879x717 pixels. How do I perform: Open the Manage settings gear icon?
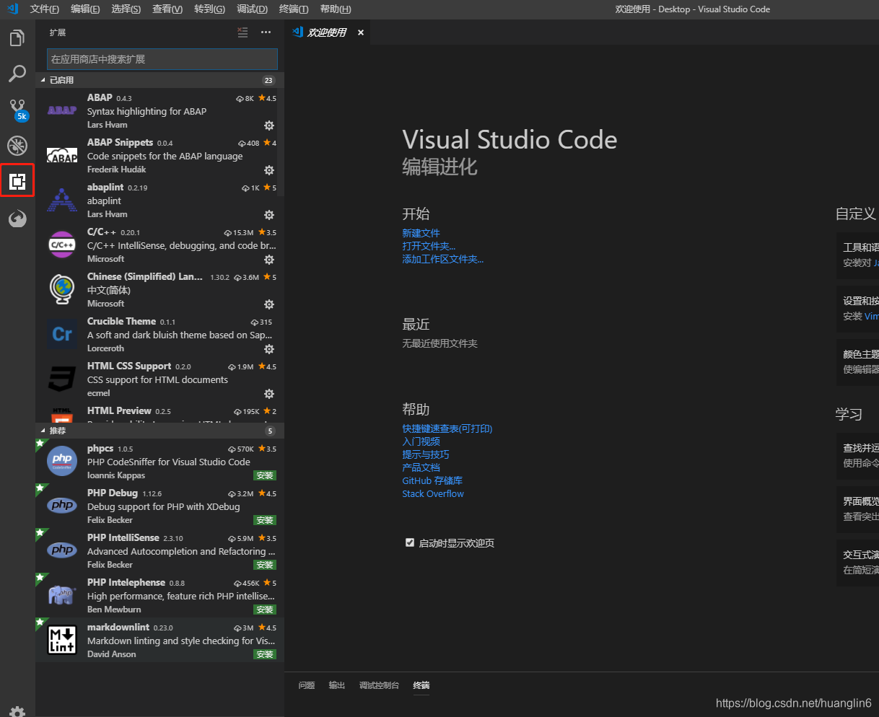[x=17, y=710]
